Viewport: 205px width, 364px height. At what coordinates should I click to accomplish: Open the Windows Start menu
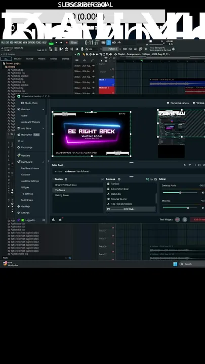click(175, 264)
